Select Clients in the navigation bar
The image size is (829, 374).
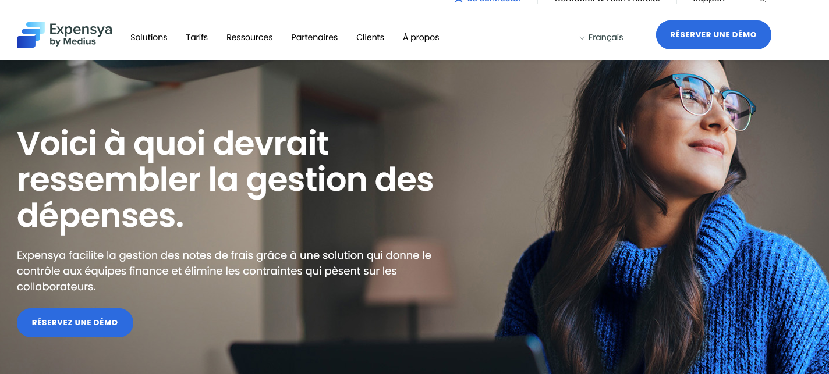pyautogui.click(x=370, y=37)
